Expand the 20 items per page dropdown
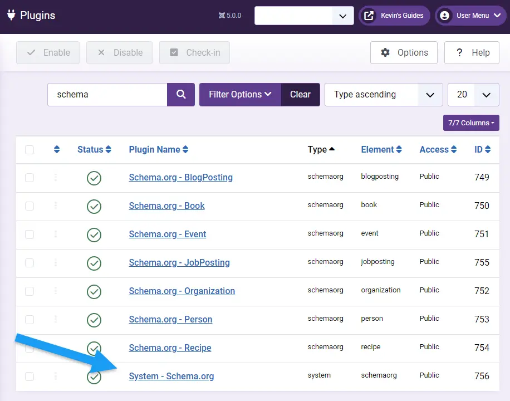This screenshot has height=401, width=510. click(473, 95)
